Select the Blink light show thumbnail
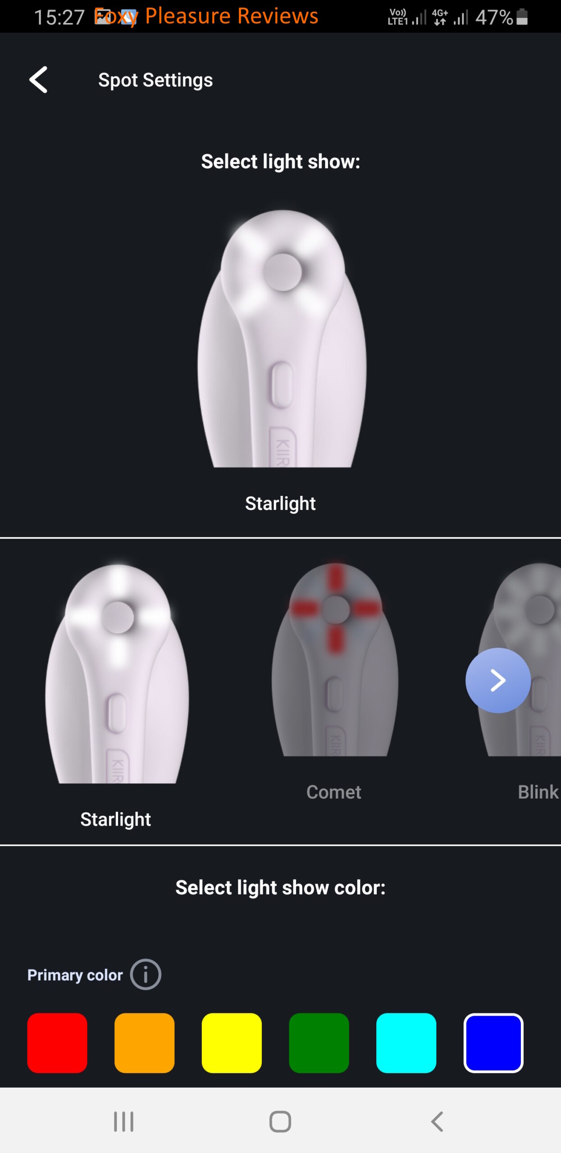 (519, 659)
